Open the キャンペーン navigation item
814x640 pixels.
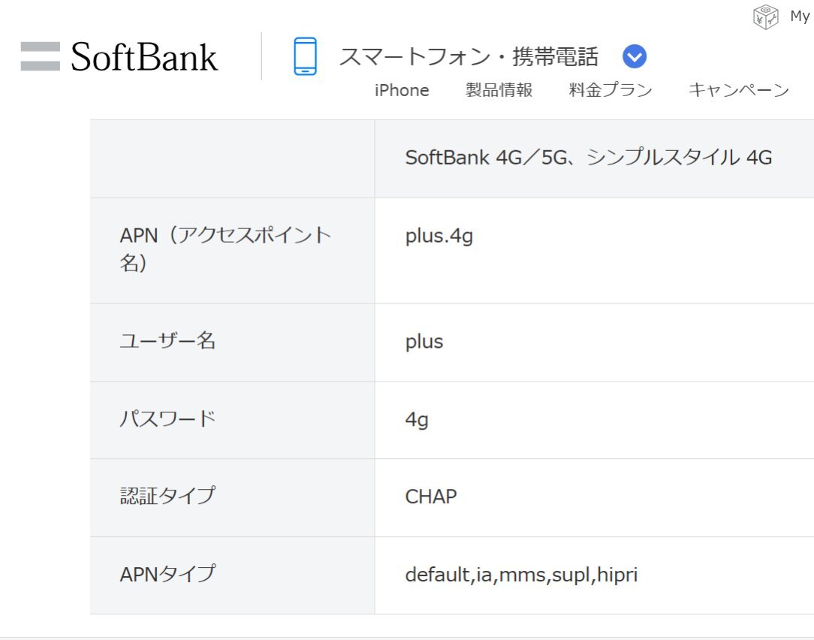[x=738, y=90]
